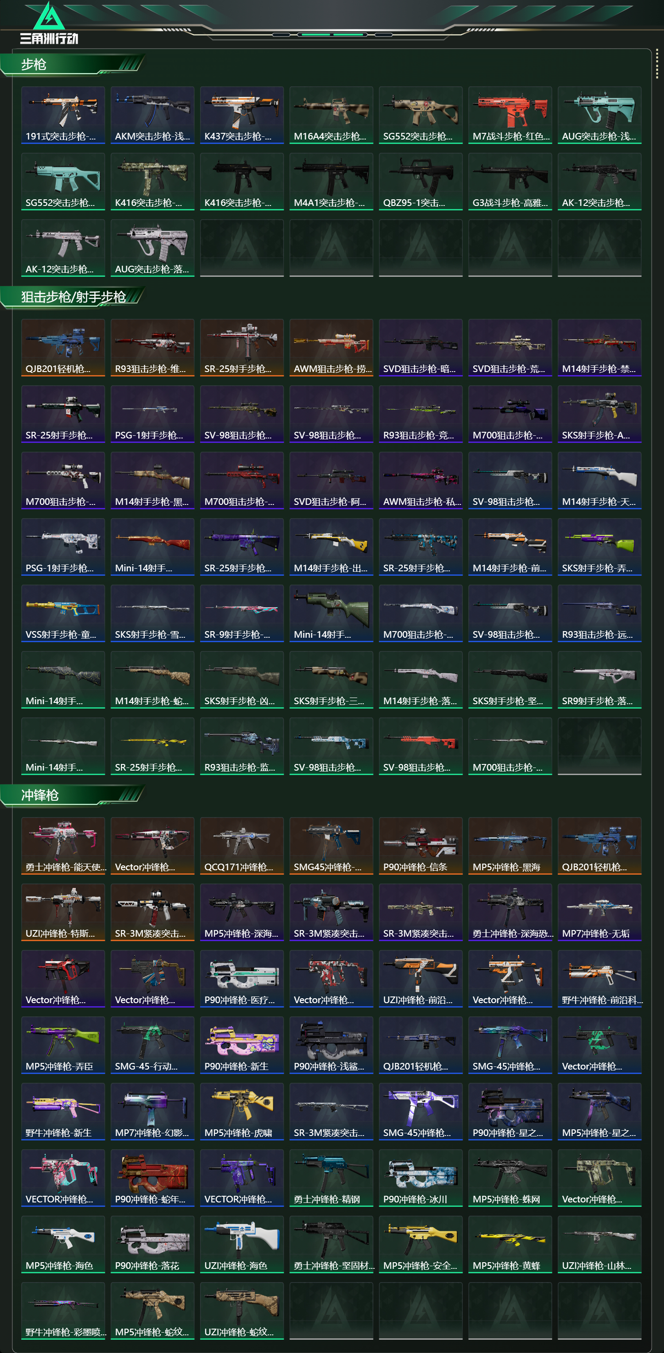Select the MP5冲锋枪-虎啸 skin
The image size is (664, 1353).
point(241,1111)
